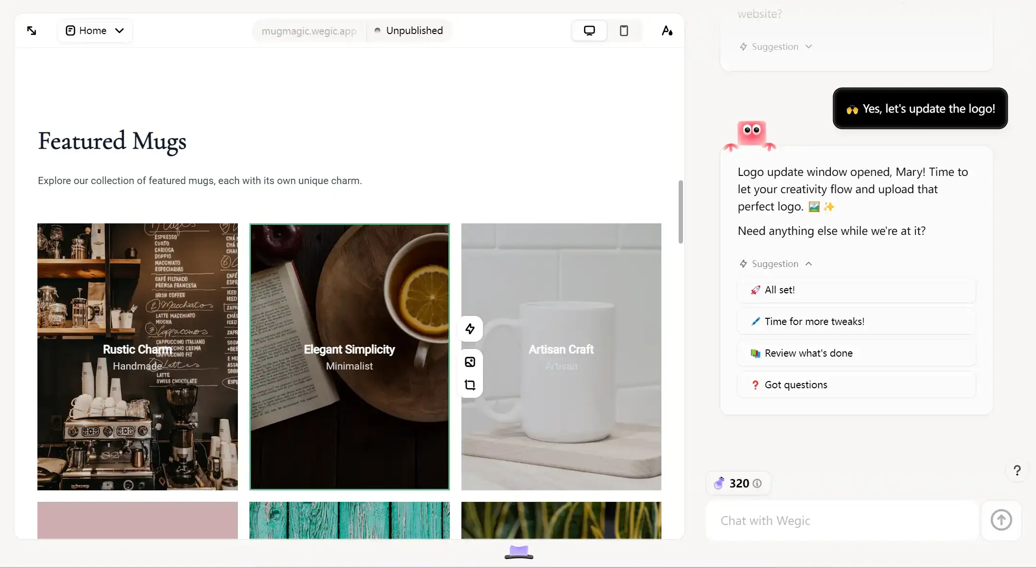Click the typography/font settings icon
The height and width of the screenshot is (568, 1036).
[x=667, y=30]
